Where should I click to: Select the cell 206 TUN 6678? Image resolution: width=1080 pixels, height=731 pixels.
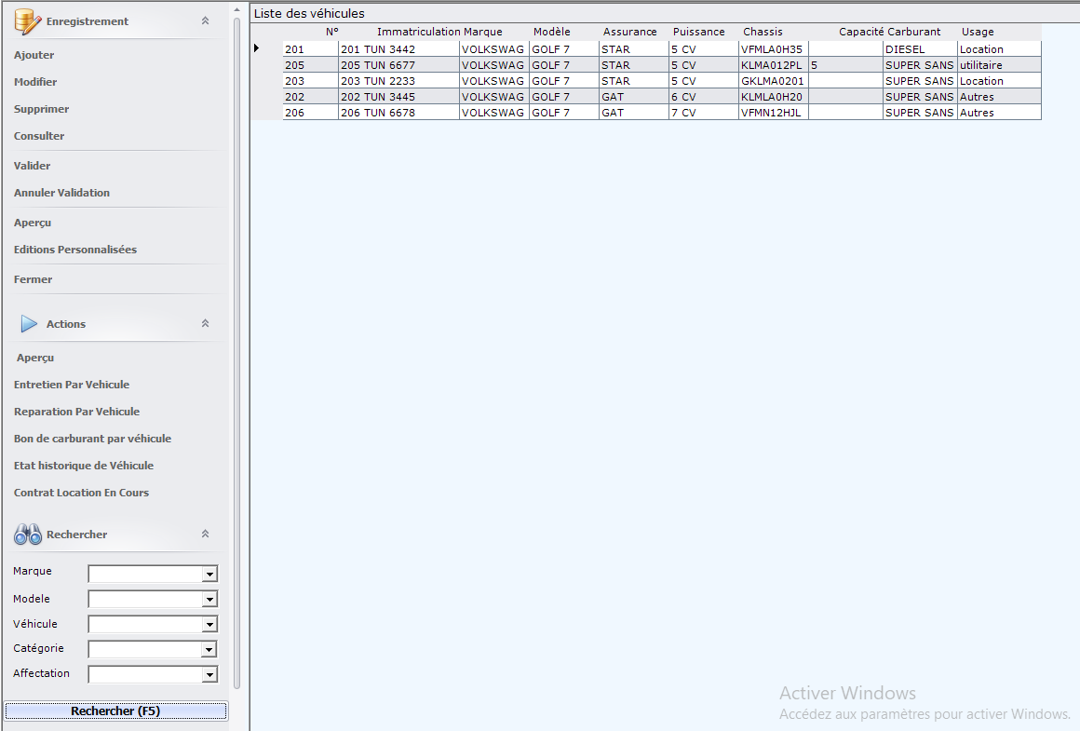click(x=398, y=113)
